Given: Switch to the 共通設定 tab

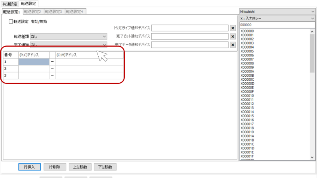Looking at the screenshot, I should tap(10, 4).
